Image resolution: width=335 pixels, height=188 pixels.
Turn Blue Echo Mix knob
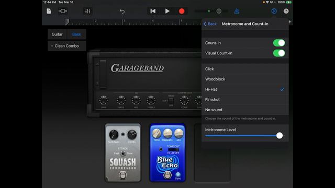click(178, 134)
